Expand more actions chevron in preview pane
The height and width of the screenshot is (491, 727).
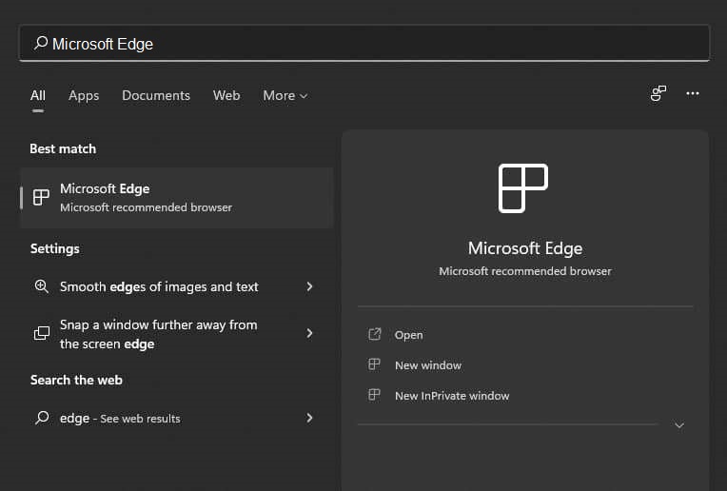coord(679,425)
